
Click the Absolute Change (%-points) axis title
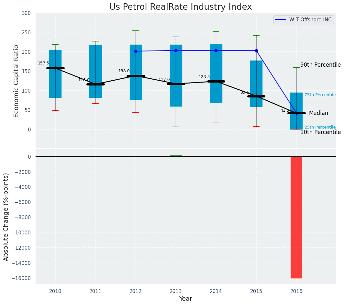click(6, 217)
